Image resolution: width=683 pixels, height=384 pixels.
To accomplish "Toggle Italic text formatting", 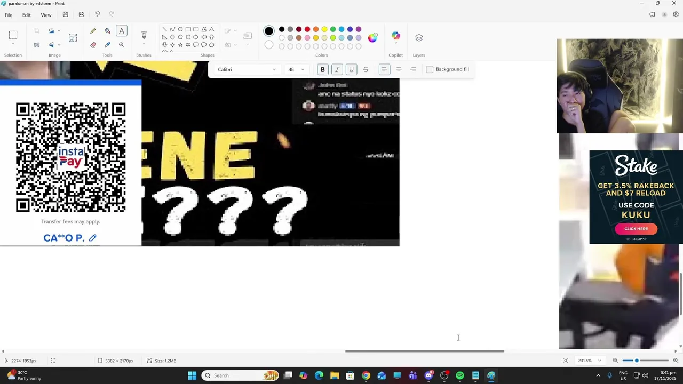I will tap(337, 69).
